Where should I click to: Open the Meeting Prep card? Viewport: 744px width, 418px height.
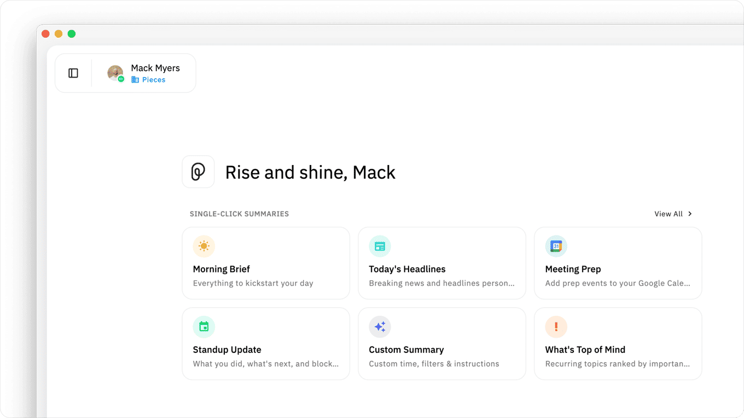coord(618,263)
